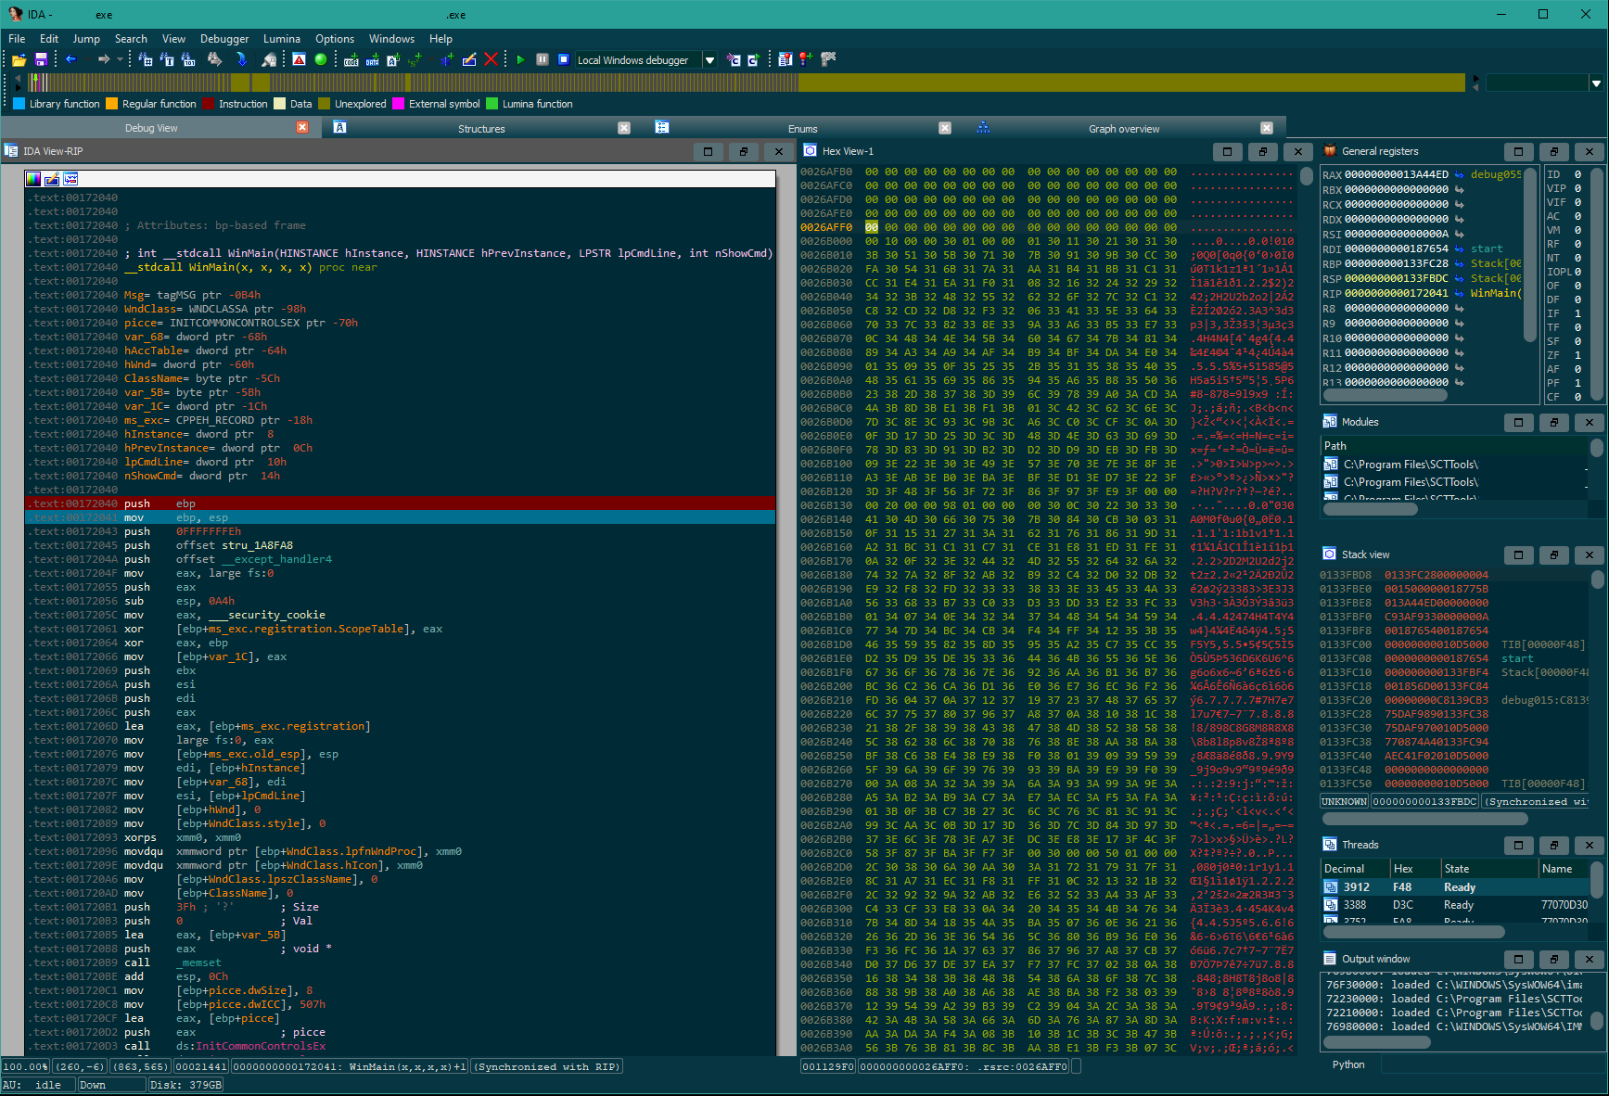The width and height of the screenshot is (1609, 1096).
Task: Click the Save database floppy icon
Action: point(41,59)
